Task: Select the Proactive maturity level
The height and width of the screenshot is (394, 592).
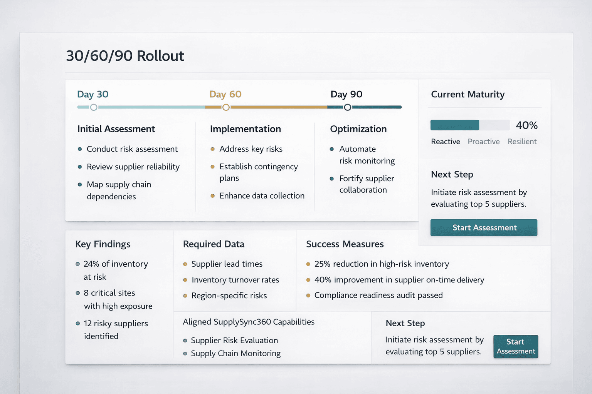Action: (x=483, y=142)
